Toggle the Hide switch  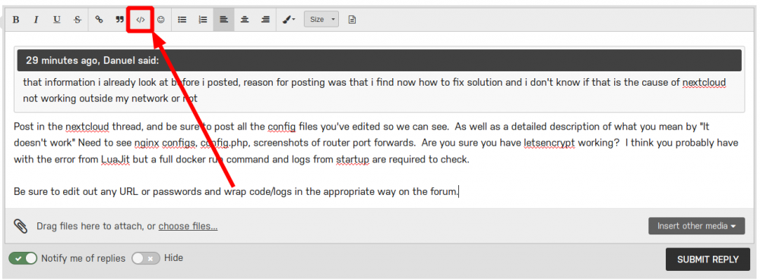click(x=145, y=258)
